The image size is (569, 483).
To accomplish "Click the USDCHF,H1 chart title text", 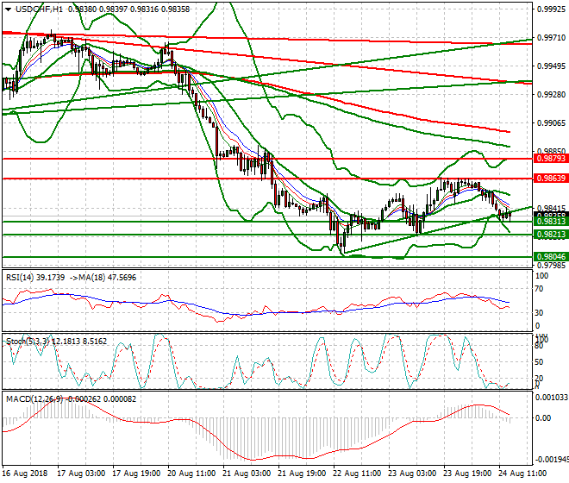I will click(x=39, y=9).
